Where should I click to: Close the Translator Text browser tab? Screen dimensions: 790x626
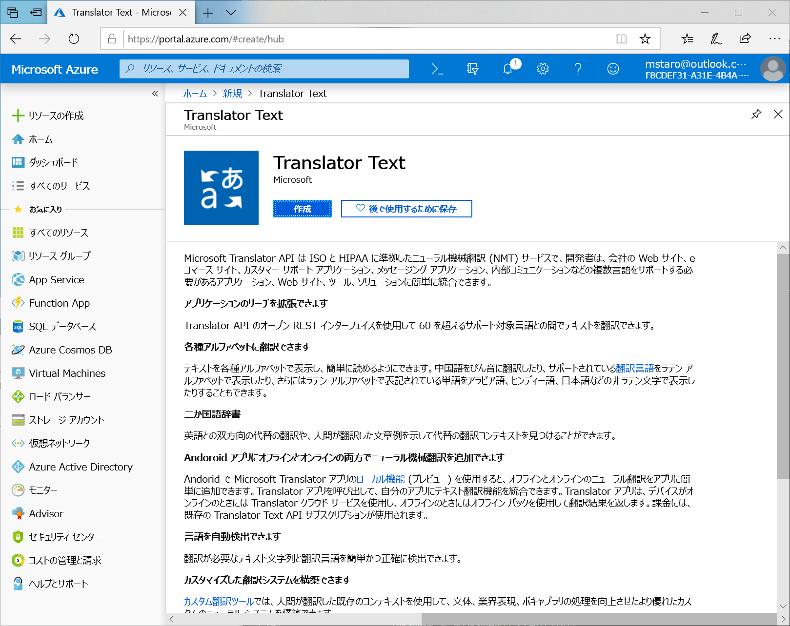183,13
